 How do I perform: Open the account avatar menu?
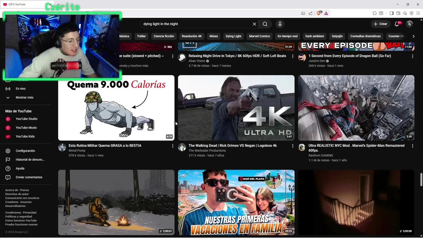click(x=409, y=24)
